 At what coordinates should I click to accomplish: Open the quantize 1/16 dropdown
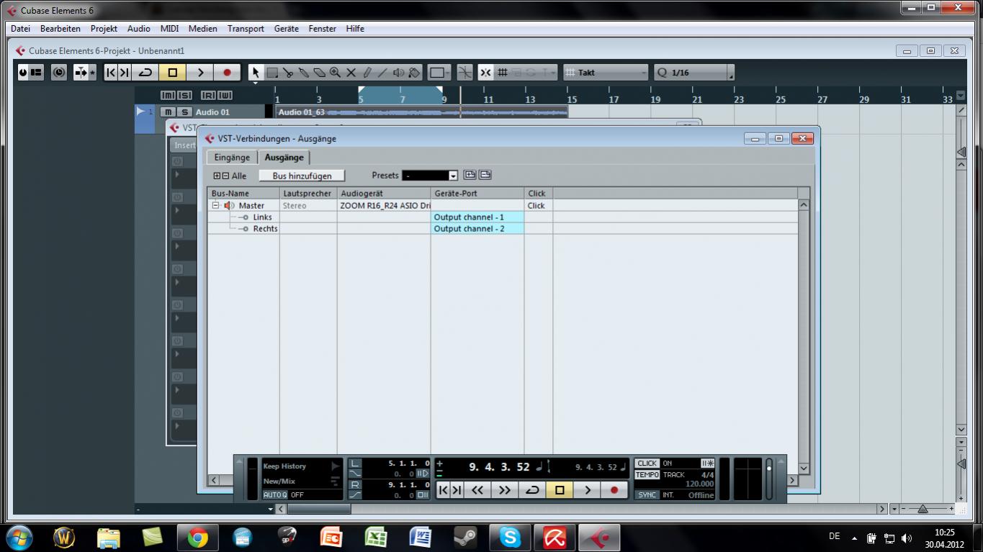[730, 73]
